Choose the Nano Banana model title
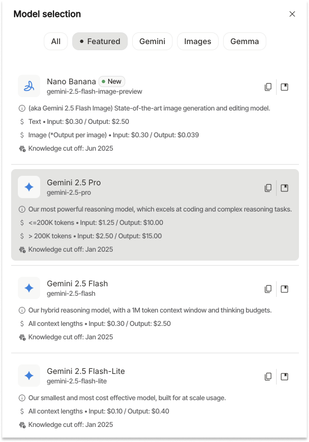This screenshot has height=442, width=309. click(71, 81)
